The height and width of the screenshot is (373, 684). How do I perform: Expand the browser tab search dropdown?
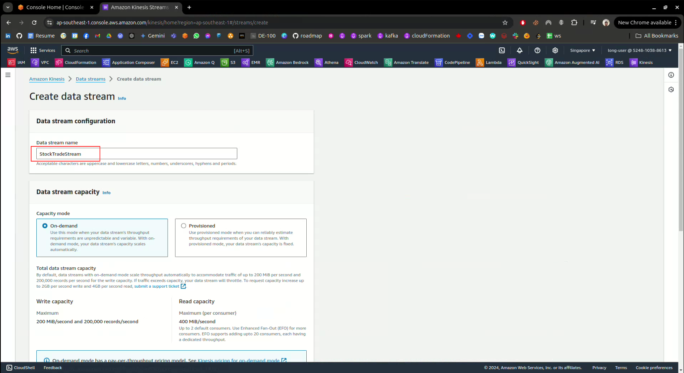pos(8,7)
